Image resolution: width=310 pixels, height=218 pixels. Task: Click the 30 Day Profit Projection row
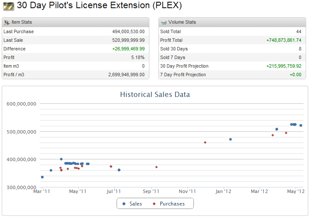(x=232, y=66)
